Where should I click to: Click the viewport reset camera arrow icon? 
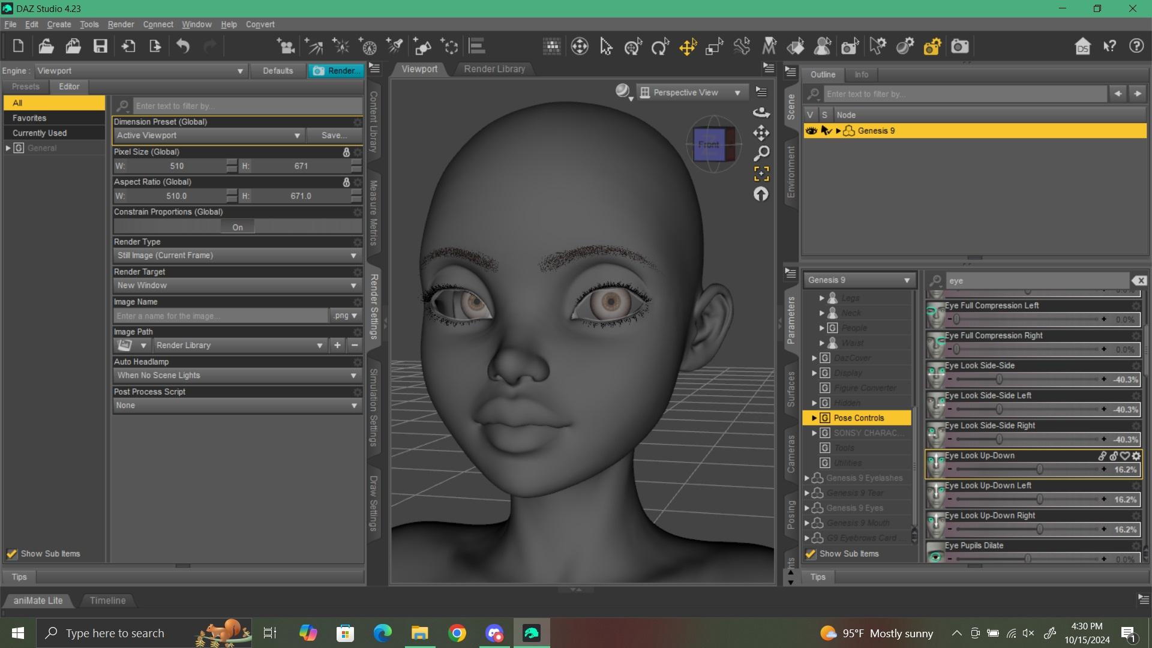pos(761,194)
